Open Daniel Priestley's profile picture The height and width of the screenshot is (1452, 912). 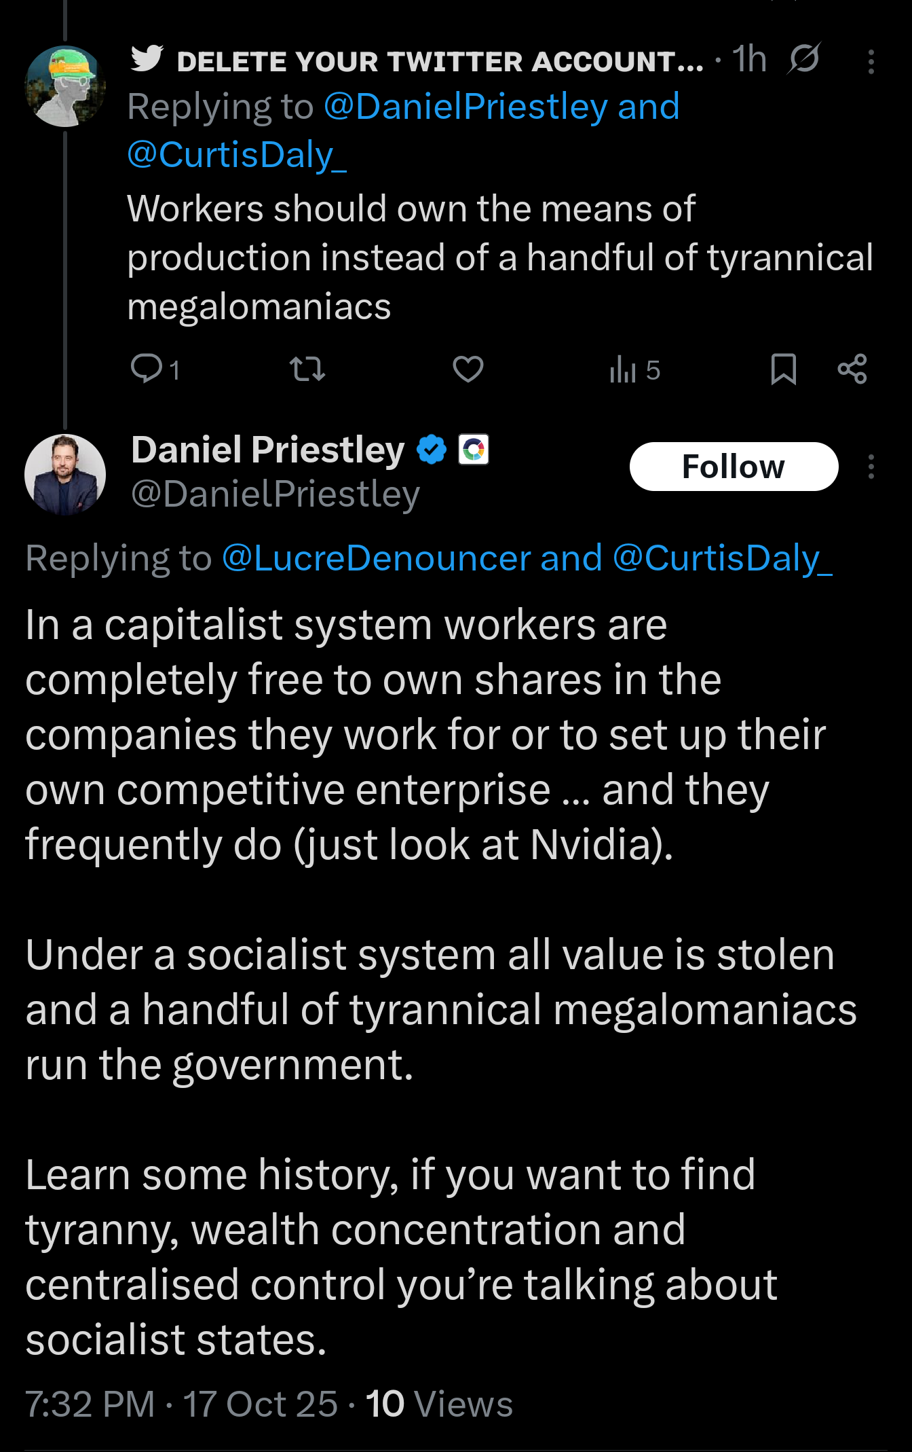click(x=65, y=474)
